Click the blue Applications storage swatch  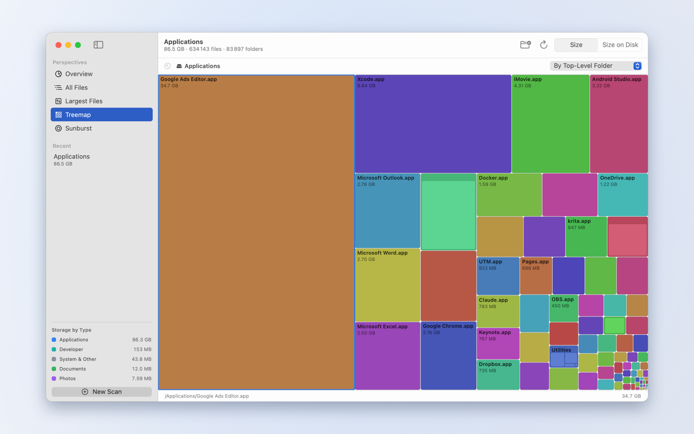pos(54,340)
